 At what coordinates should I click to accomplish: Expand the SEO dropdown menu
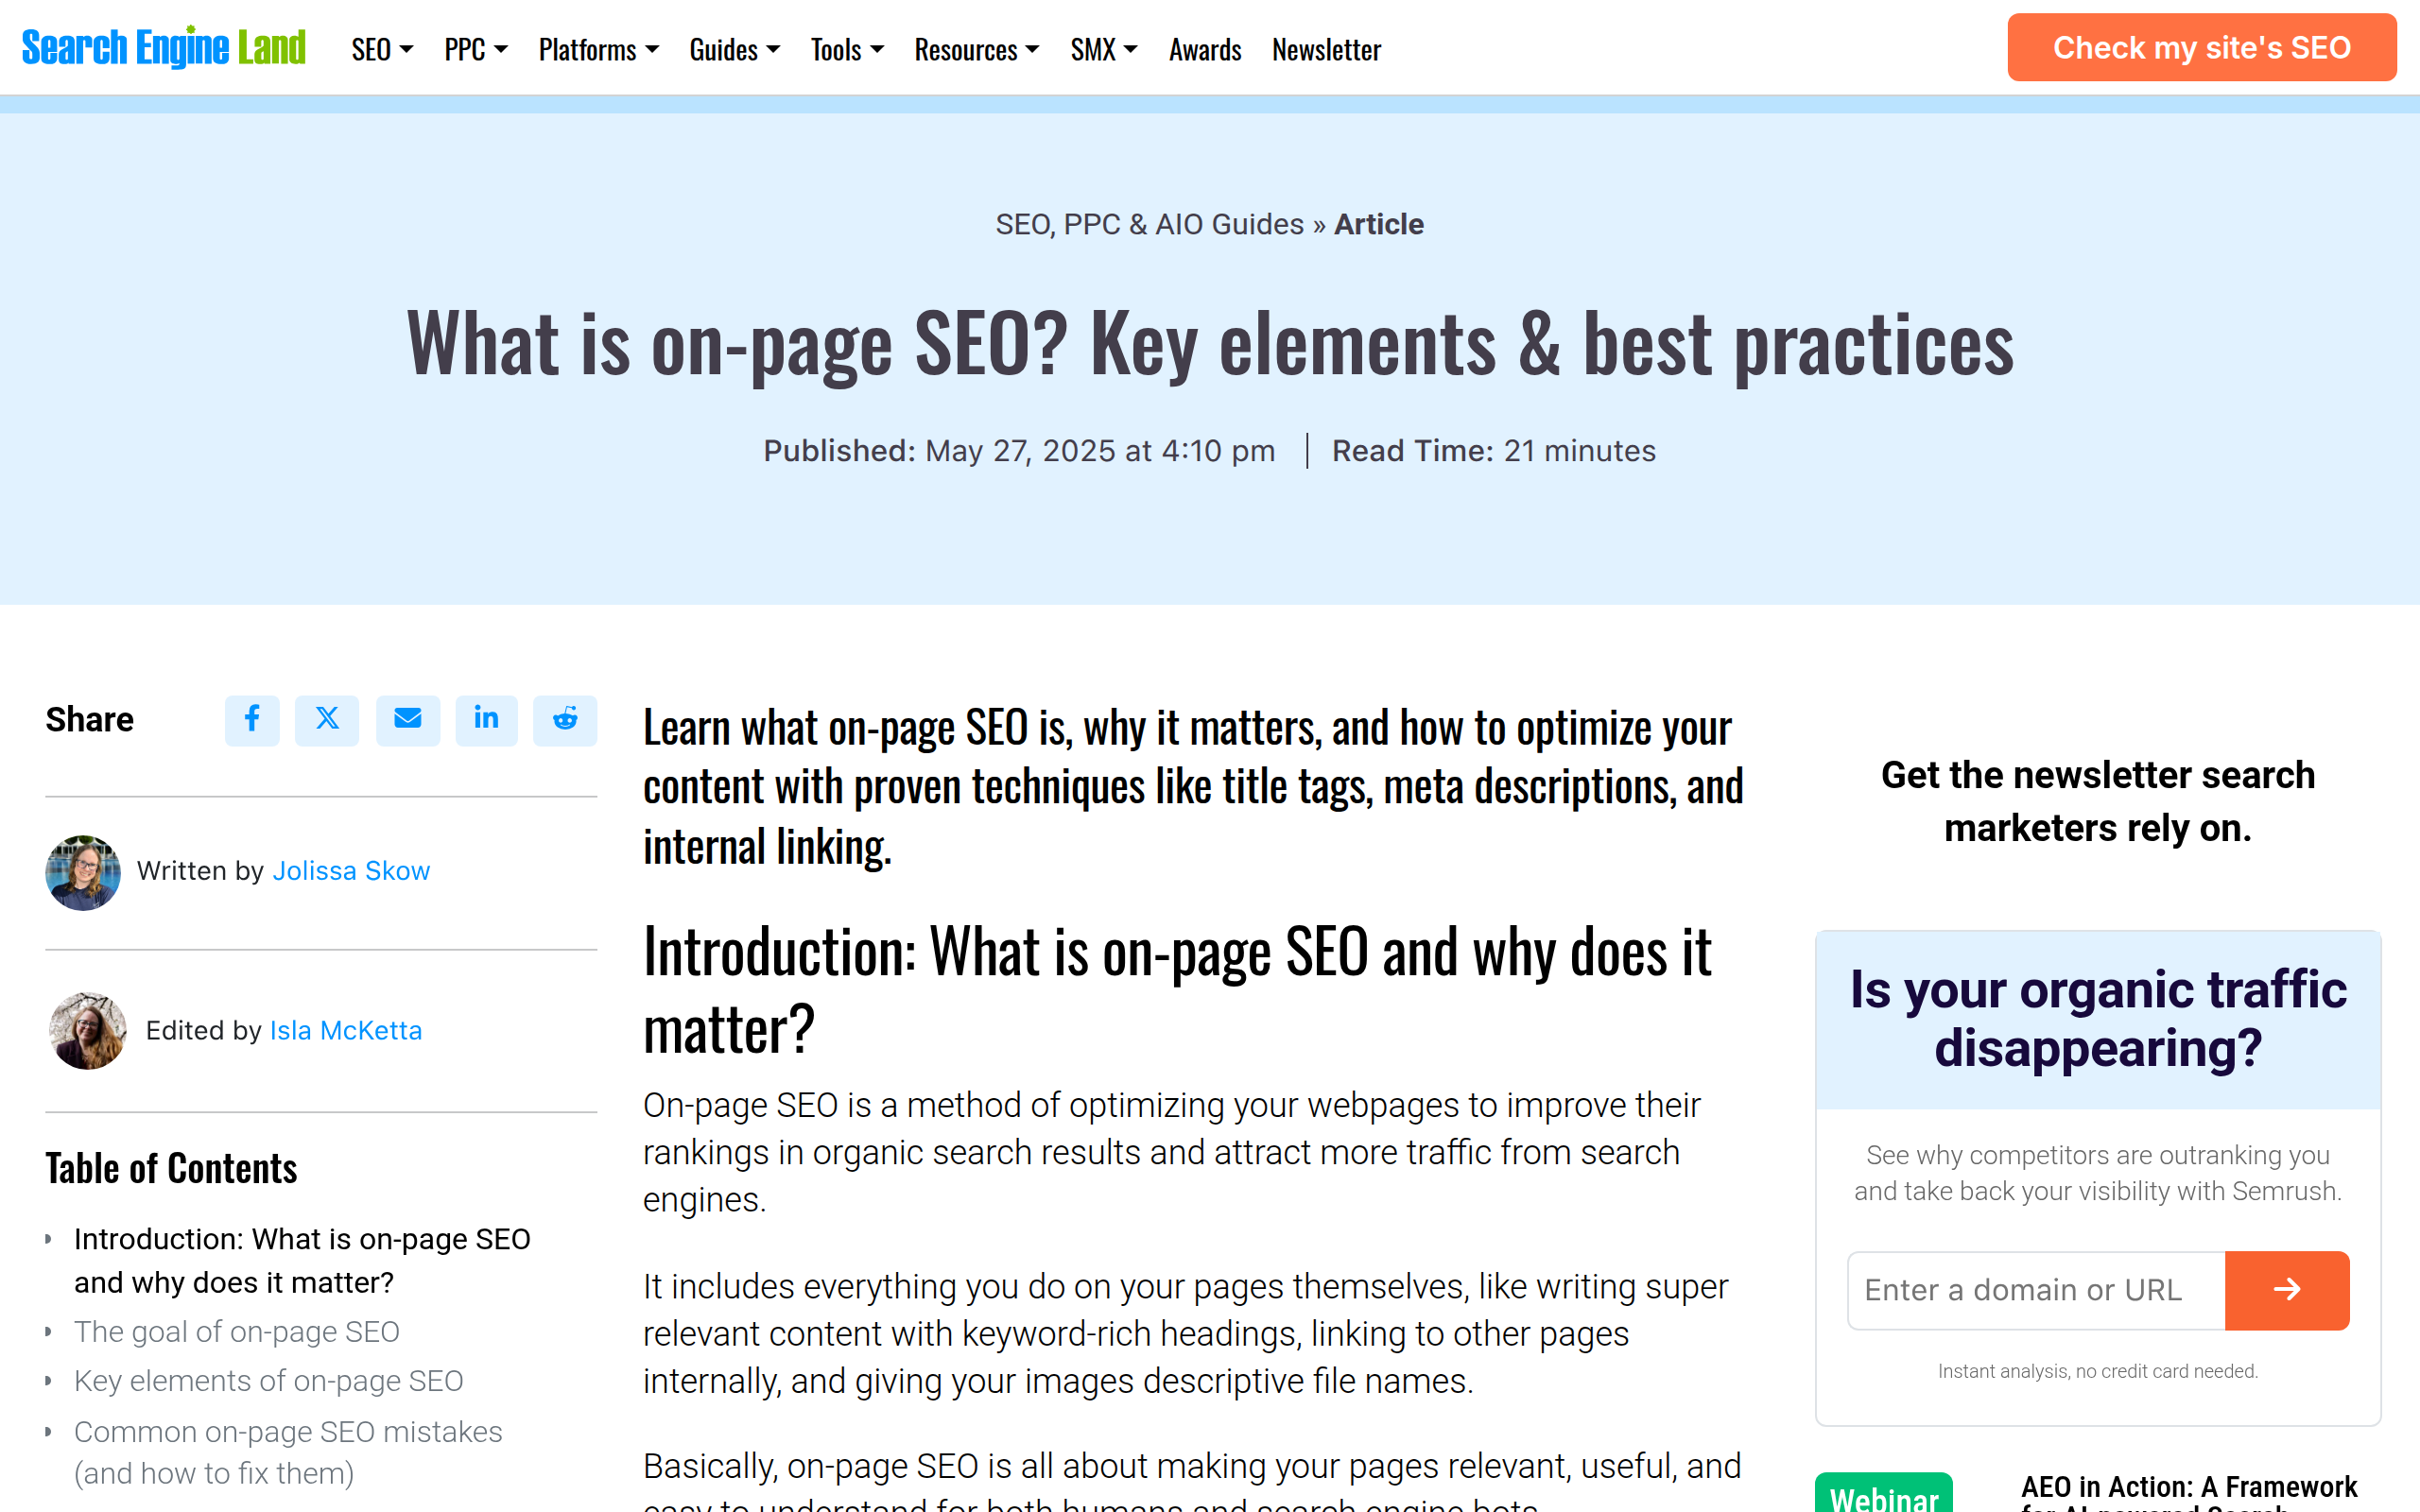(x=382, y=50)
